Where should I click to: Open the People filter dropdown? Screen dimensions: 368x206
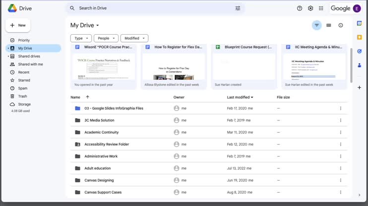[x=106, y=38]
